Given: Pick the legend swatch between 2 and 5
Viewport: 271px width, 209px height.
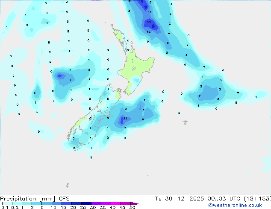Looking at the screenshot, I should [37, 203].
